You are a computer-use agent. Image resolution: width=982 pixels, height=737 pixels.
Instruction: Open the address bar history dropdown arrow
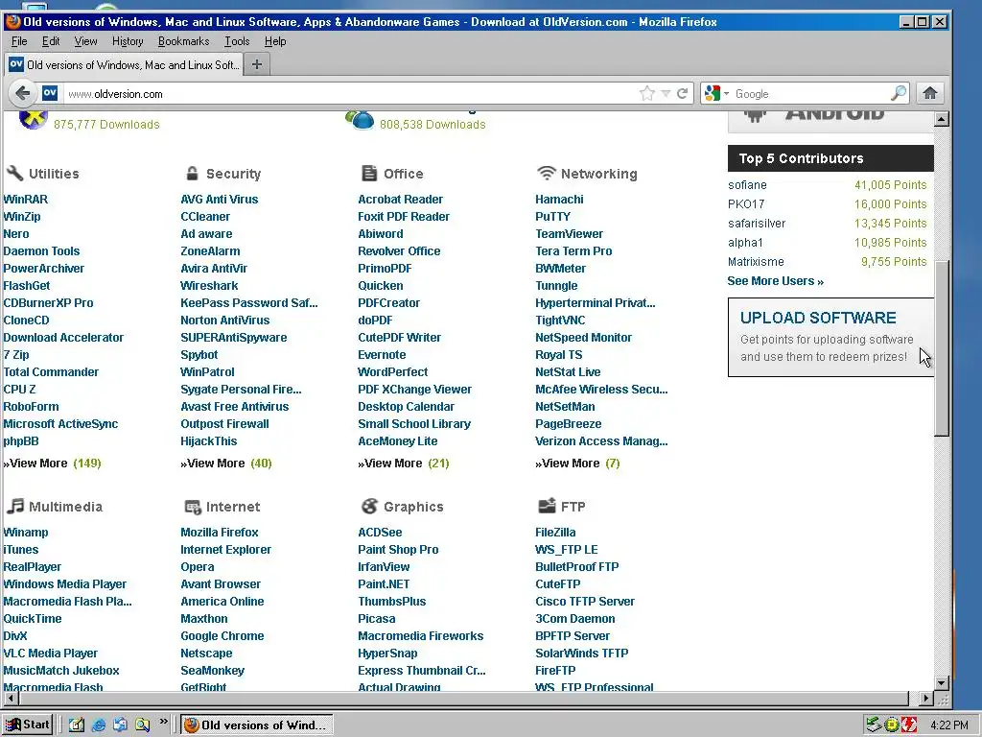click(666, 93)
